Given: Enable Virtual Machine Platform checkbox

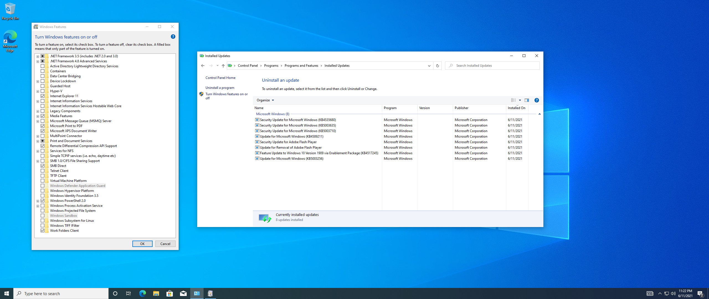Looking at the screenshot, I should 43,181.
